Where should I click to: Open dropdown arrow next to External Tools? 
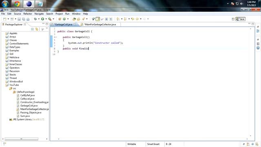pyautogui.click(x=53, y=19)
